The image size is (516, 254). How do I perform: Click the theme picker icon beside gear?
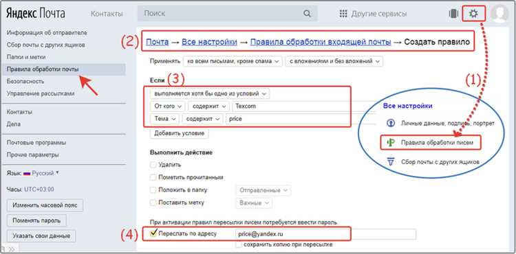tap(453, 14)
